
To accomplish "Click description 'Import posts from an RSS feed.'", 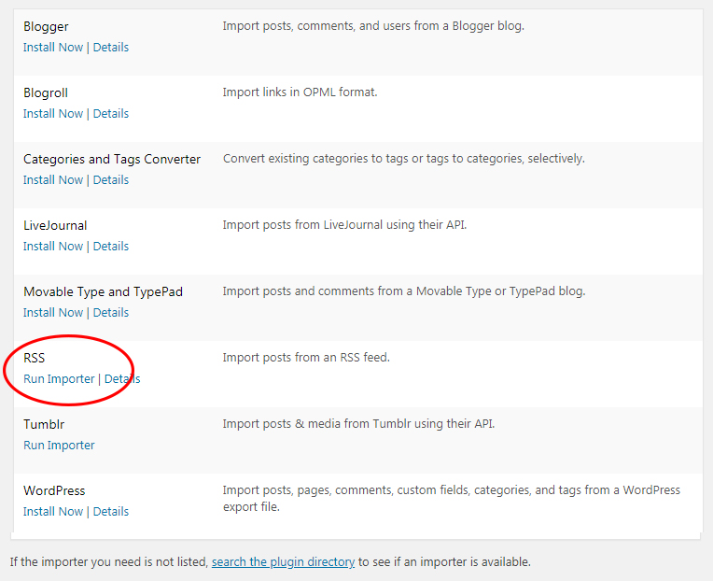I will 306,358.
